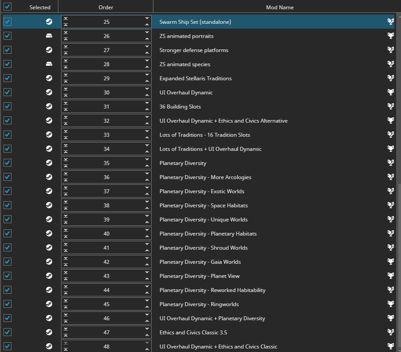
Task: Click the trophy icon for Planetary Diversity - Planet View
Action: click(390, 276)
